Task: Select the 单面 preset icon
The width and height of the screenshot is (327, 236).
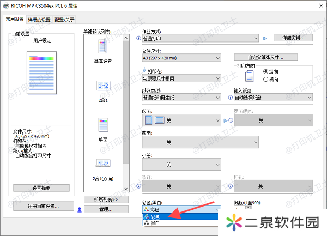Action: click(x=103, y=125)
